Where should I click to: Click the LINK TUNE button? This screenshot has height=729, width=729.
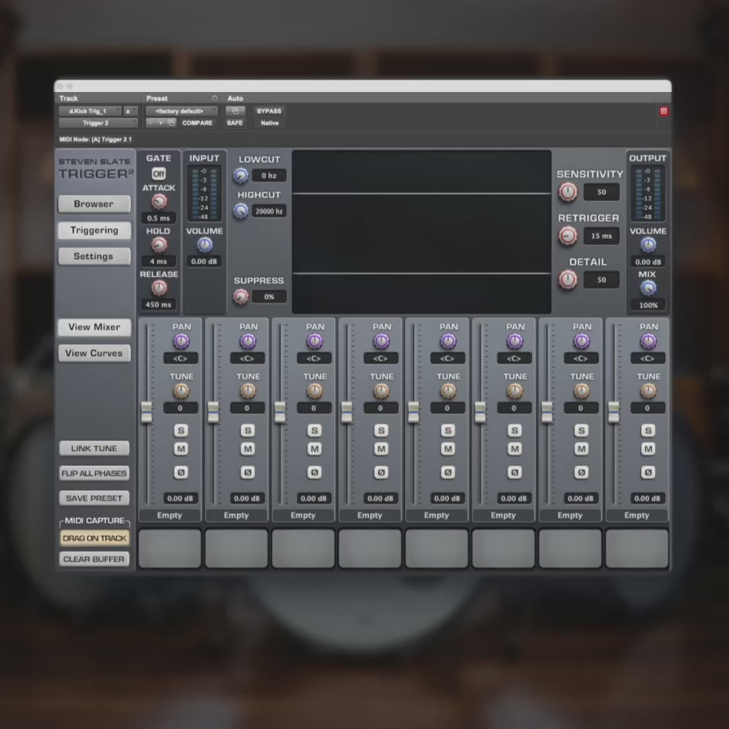tap(94, 448)
